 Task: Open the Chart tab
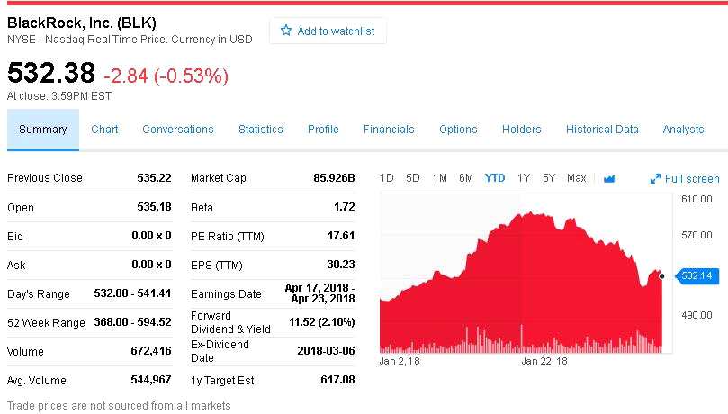click(104, 130)
